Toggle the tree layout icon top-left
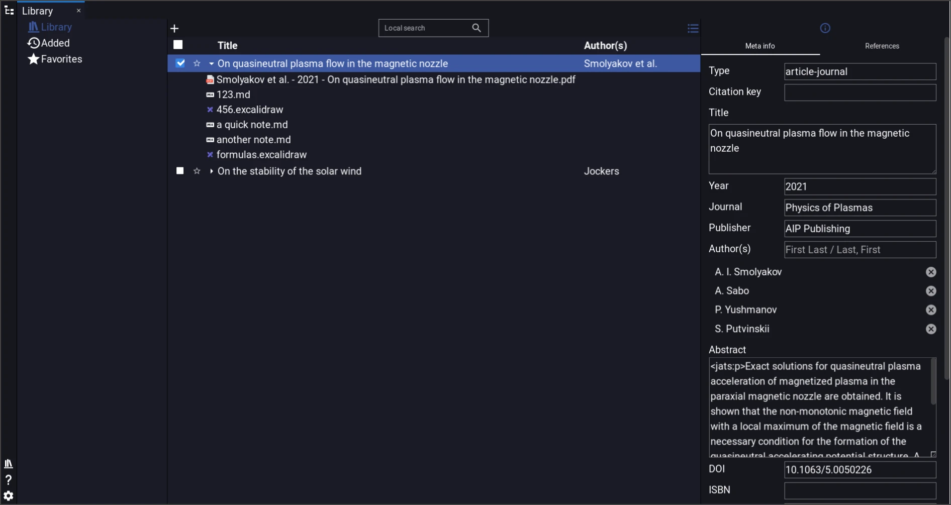The image size is (951, 505). click(9, 11)
